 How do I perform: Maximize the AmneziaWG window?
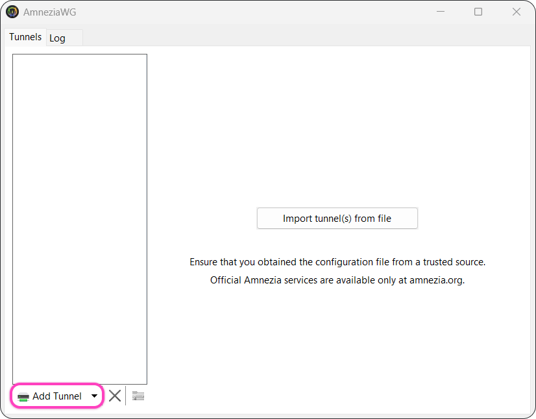tap(478, 12)
